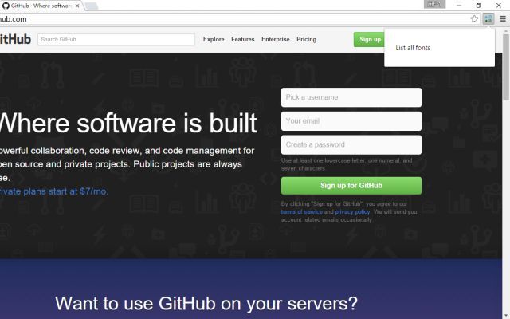Open the Pricing nav link
The height and width of the screenshot is (319, 510).
(x=306, y=39)
